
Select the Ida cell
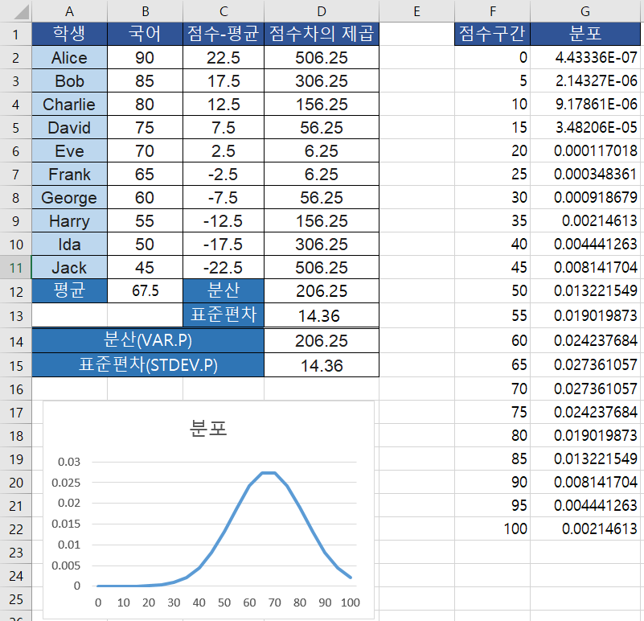69,245
